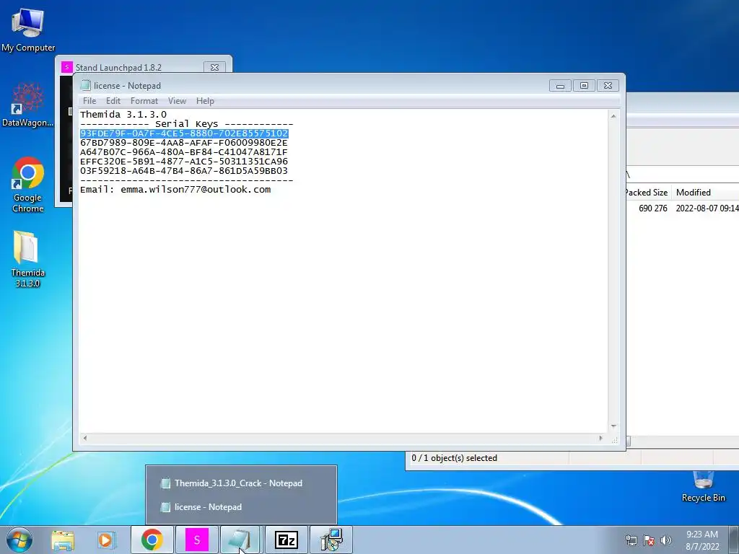Screen dimensions: 739x554
Task: Click serial key line starting A647B07C
Action: [184, 152]
